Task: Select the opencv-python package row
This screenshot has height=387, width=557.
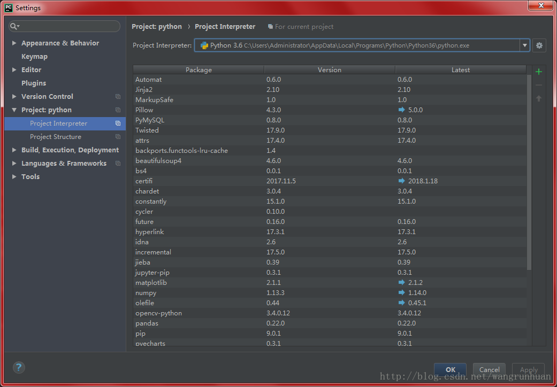Action: pyautogui.click(x=330, y=313)
